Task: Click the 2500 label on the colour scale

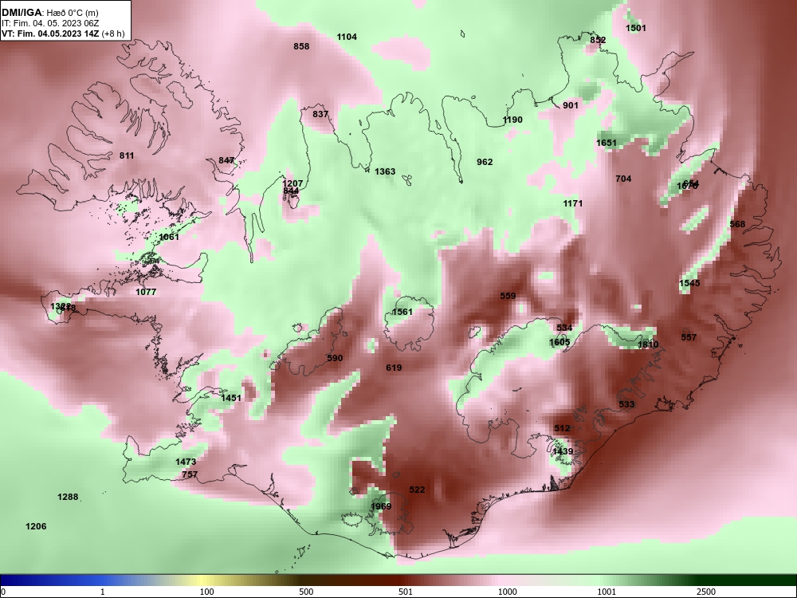Action: pos(706,592)
